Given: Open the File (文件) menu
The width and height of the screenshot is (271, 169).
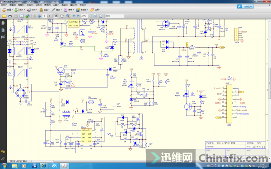Looking at the screenshot, I should [x=4, y=5].
